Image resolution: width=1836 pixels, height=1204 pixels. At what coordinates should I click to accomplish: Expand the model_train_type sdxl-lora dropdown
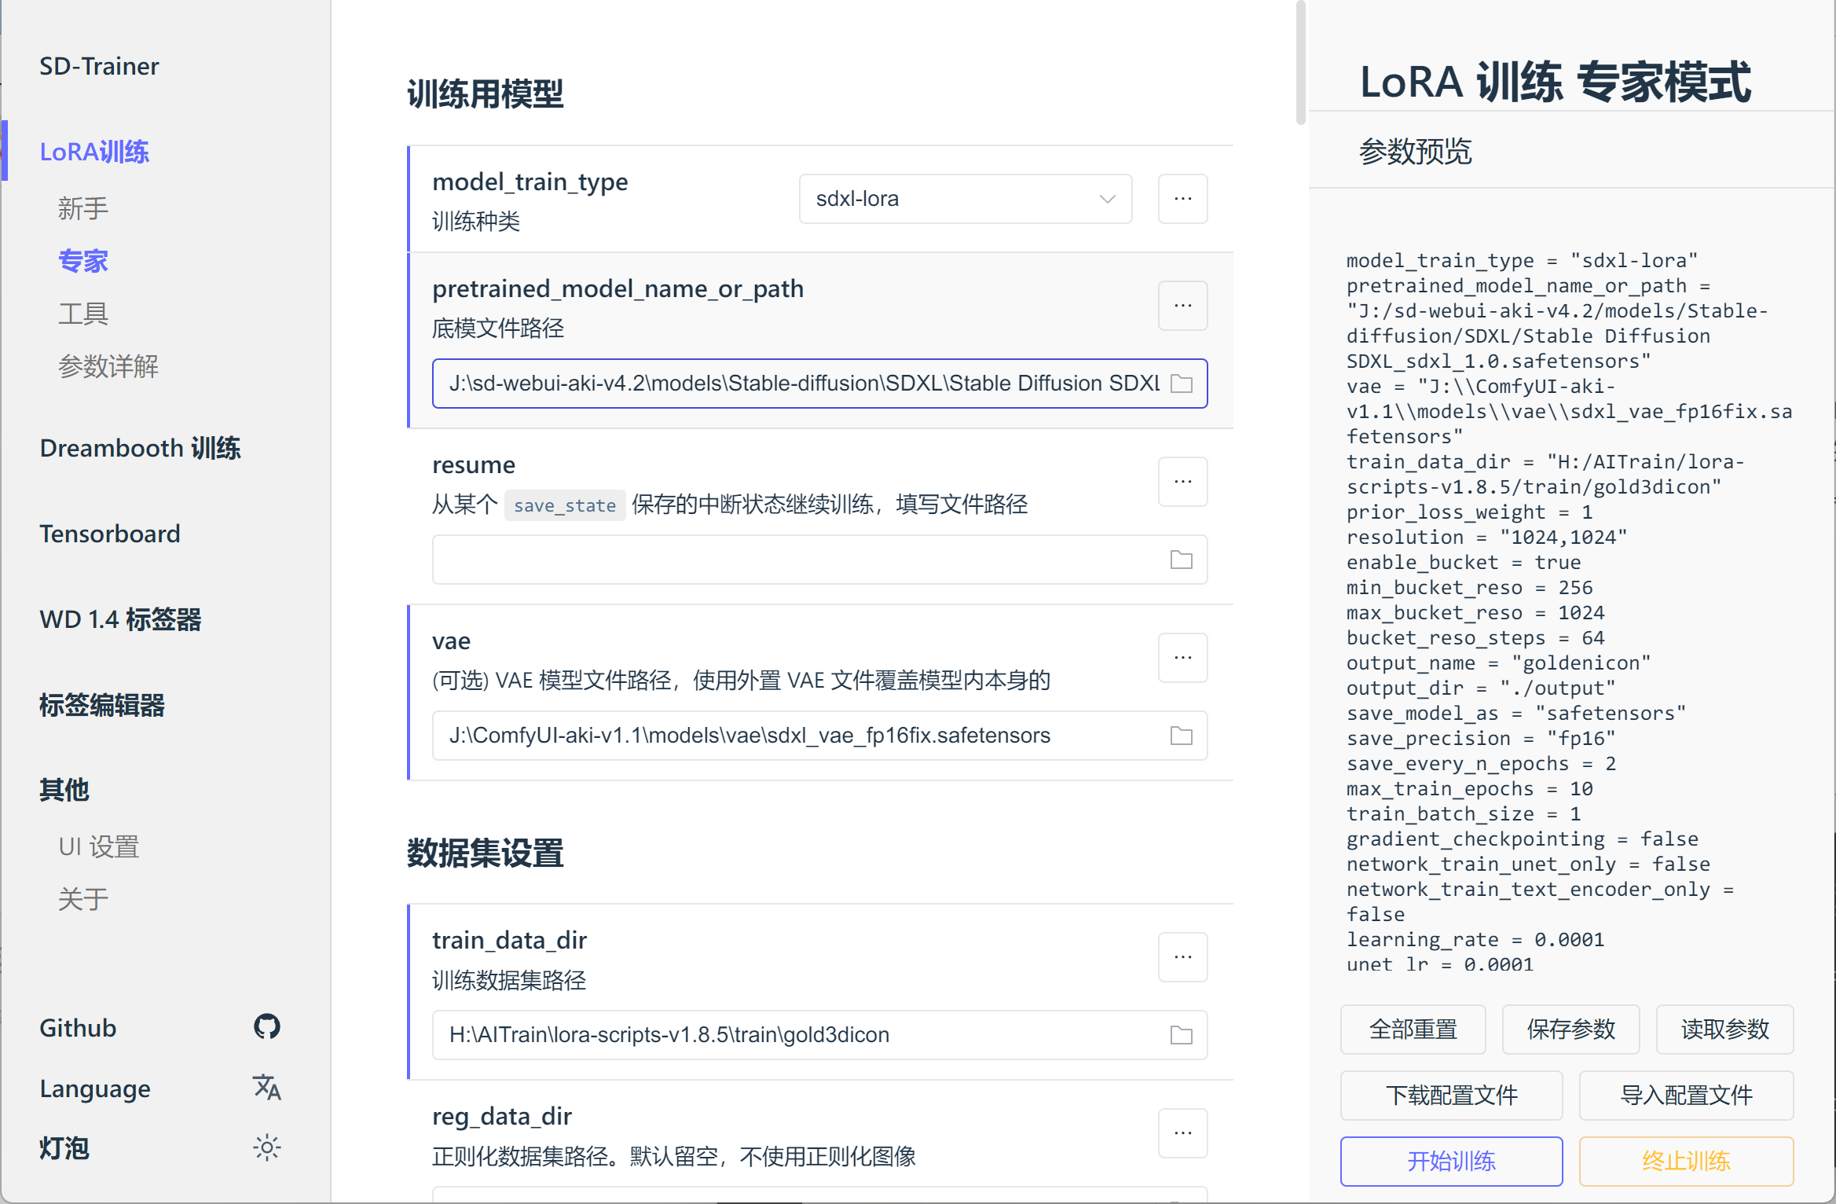pyautogui.click(x=966, y=199)
